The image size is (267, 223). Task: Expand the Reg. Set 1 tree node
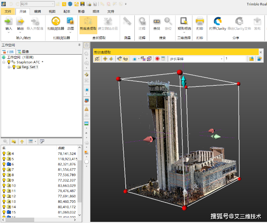click(9, 67)
